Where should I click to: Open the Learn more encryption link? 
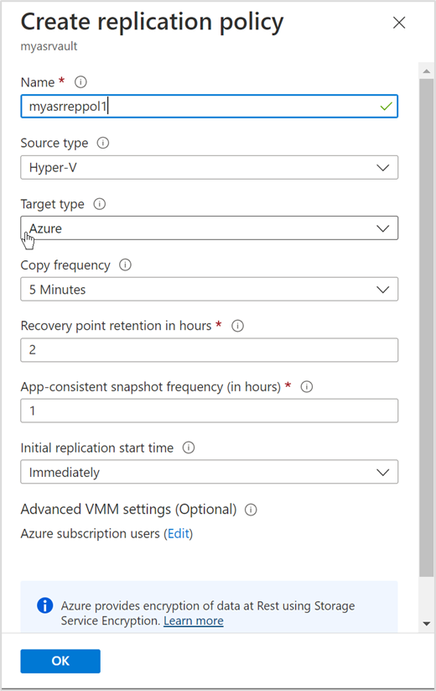coord(194,621)
